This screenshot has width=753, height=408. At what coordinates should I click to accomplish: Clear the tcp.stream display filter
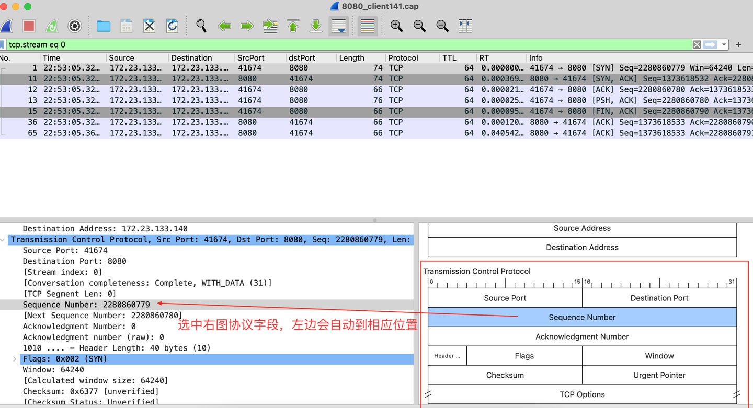click(697, 44)
